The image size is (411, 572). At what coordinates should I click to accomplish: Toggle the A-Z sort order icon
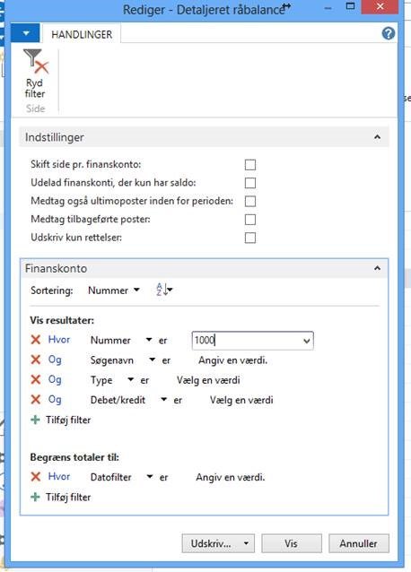(x=164, y=290)
